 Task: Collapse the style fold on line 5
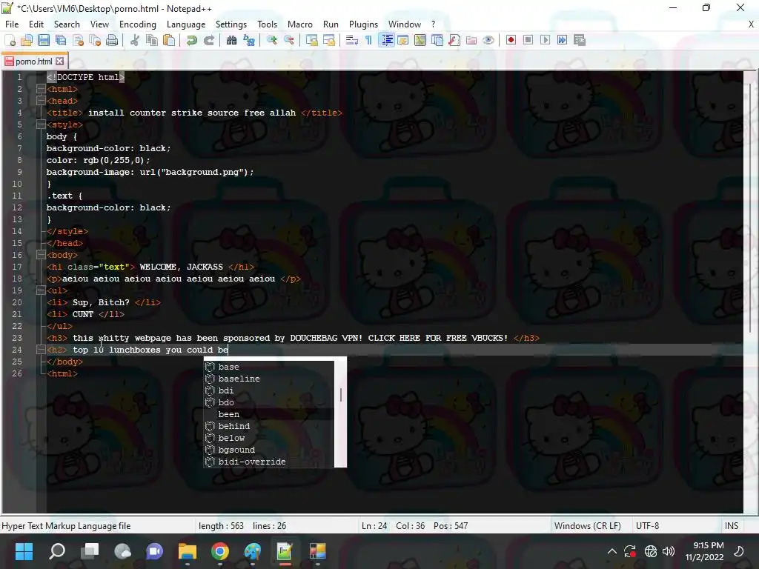pyautogui.click(x=41, y=124)
